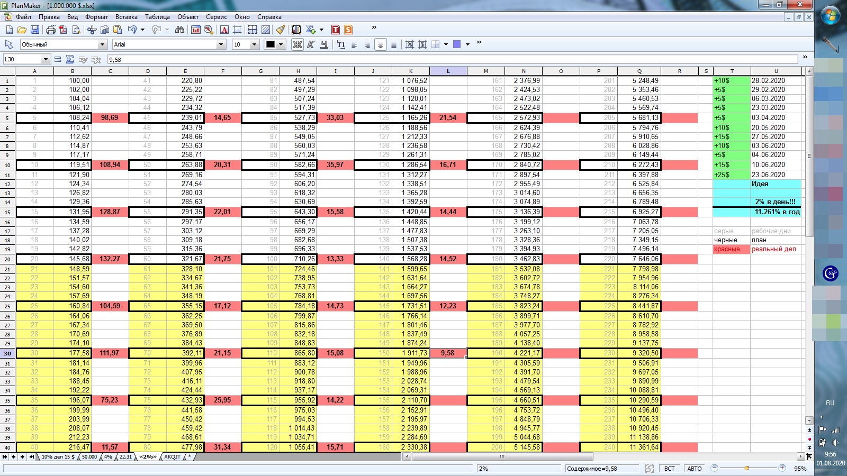Viewport: 847px width, 476px height.
Task: Save the document with the floppy disk icon
Action: pos(35,30)
